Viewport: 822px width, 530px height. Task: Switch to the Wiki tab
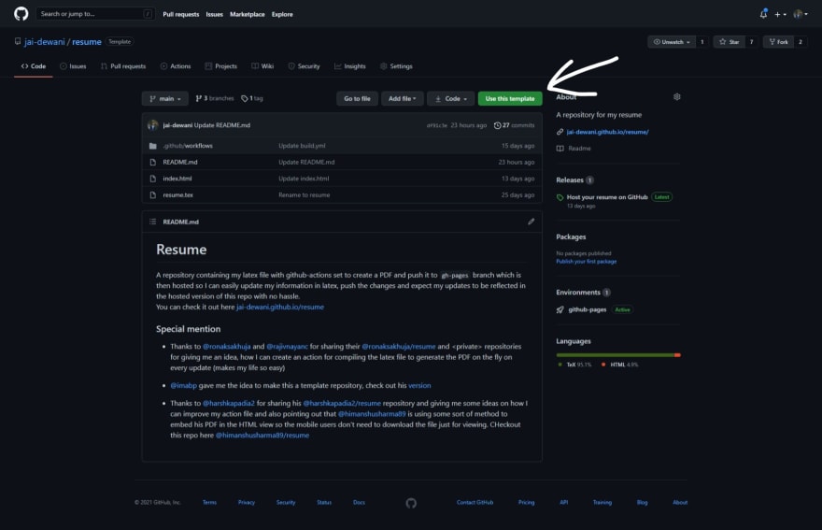[262, 66]
